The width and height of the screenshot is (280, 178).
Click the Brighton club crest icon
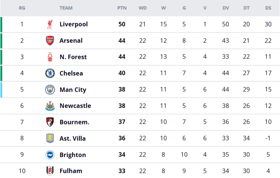click(x=50, y=155)
